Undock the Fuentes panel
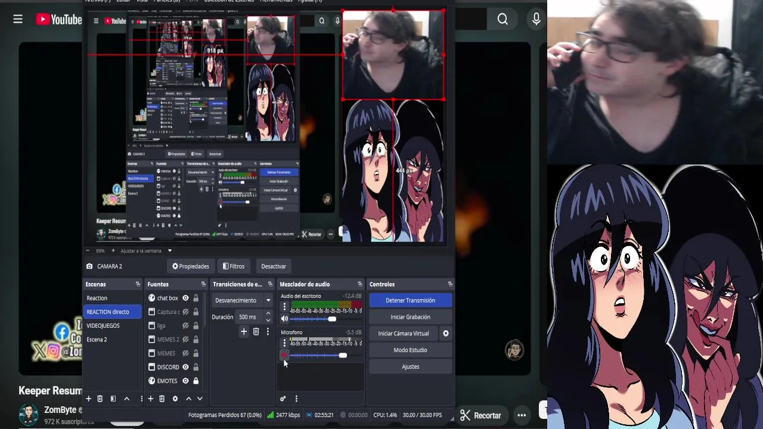The image size is (763, 429). (203, 284)
